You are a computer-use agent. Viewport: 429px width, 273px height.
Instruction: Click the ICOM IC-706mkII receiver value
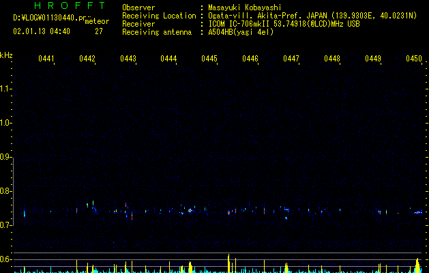(284, 24)
